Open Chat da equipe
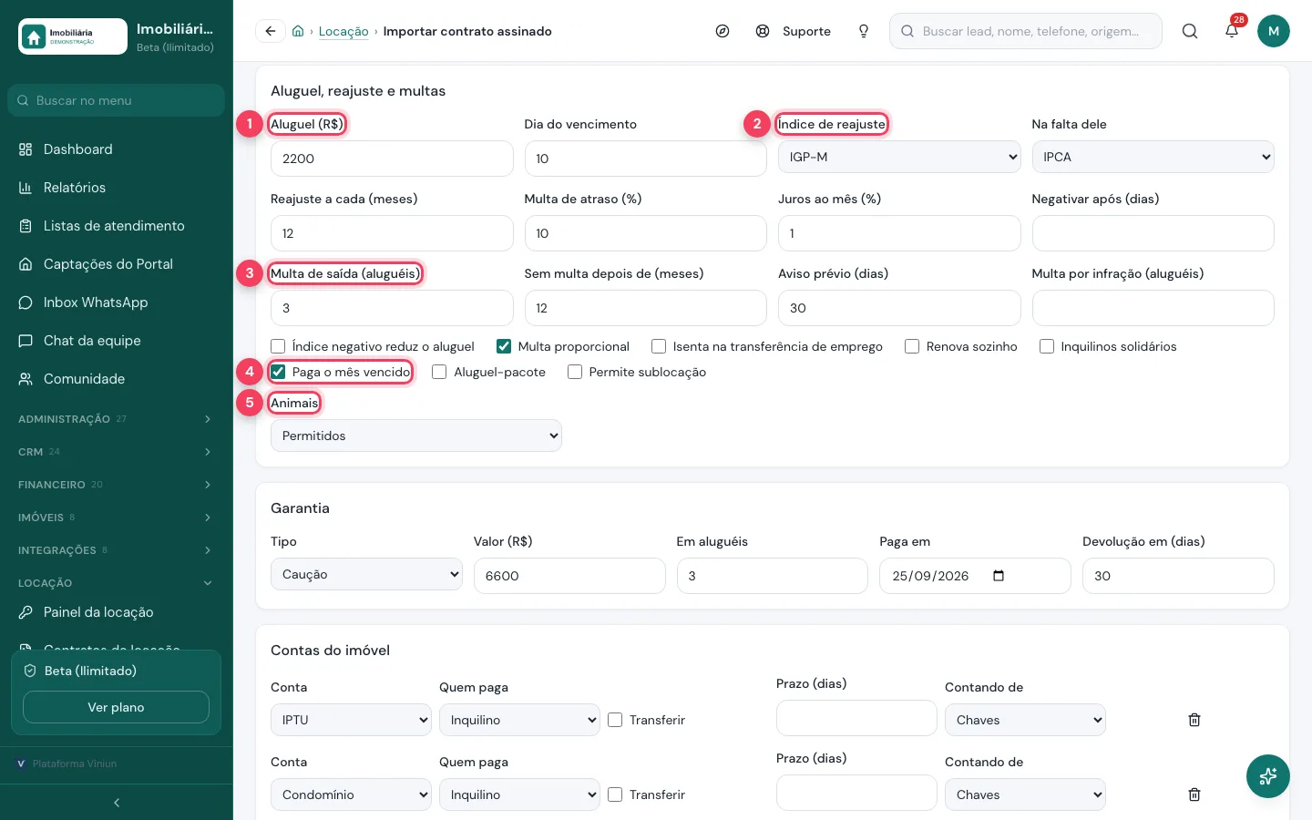The image size is (1312, 820). (x=117, y=341)
